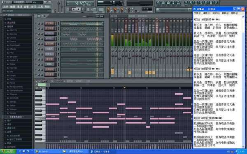This screenshot has height=154, width=247.
Task: Click the topmost channel's name button
Action: (x=50, y=23)
